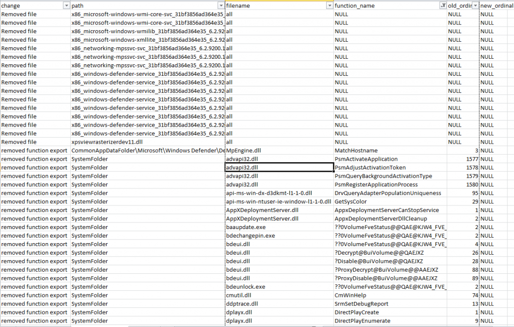Open the change column filter dropdown
Screen dimensions: 514x327
pyautogui.click(x=66, y=5)
